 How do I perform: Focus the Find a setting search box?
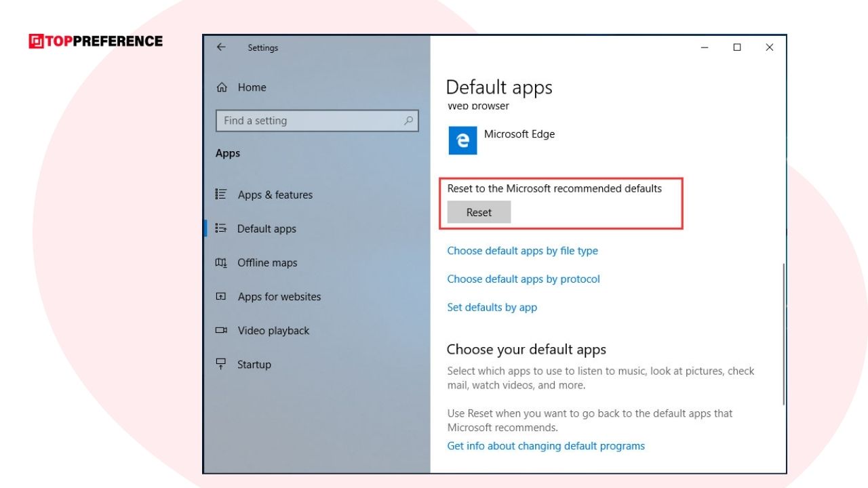[x=317, y=121]
